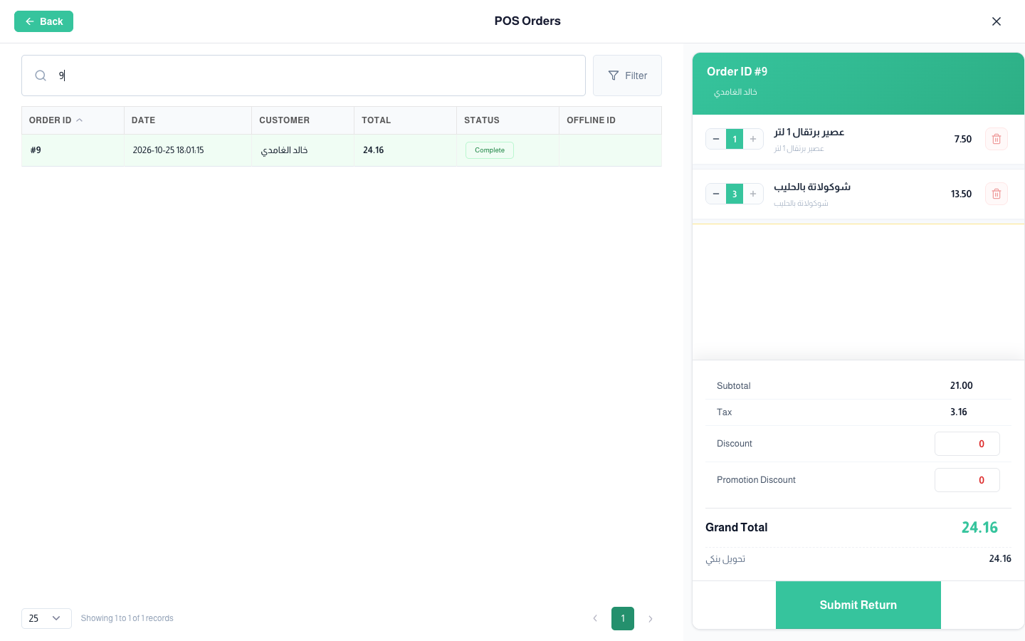Increase quantity of milk chocolate item

tap(753, 194)
